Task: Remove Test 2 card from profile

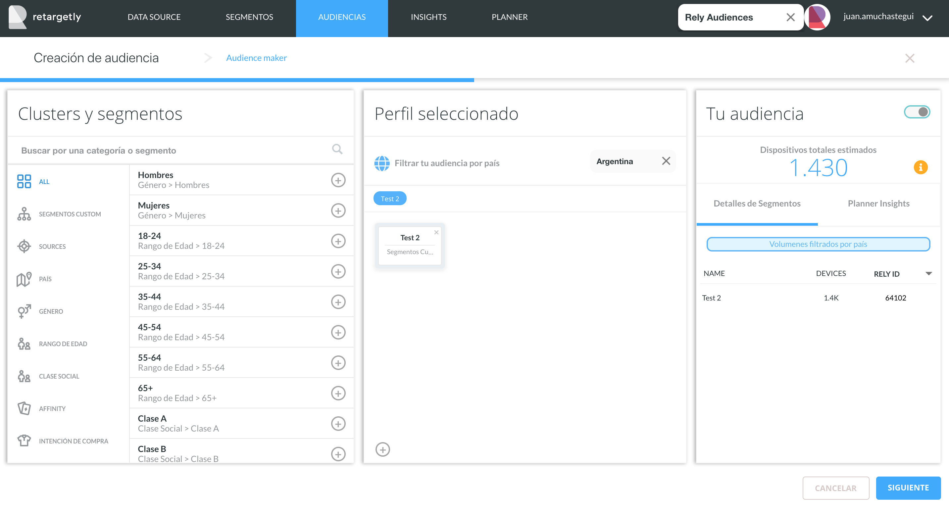Action: (436, 232)
